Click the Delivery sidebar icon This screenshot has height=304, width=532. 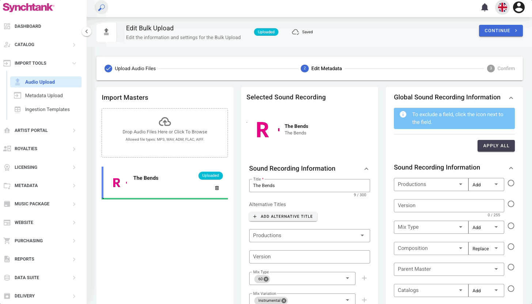(7, 296)
